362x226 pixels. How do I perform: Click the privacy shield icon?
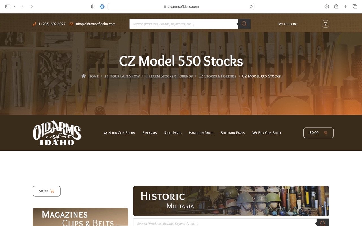[x=92, y=6]
